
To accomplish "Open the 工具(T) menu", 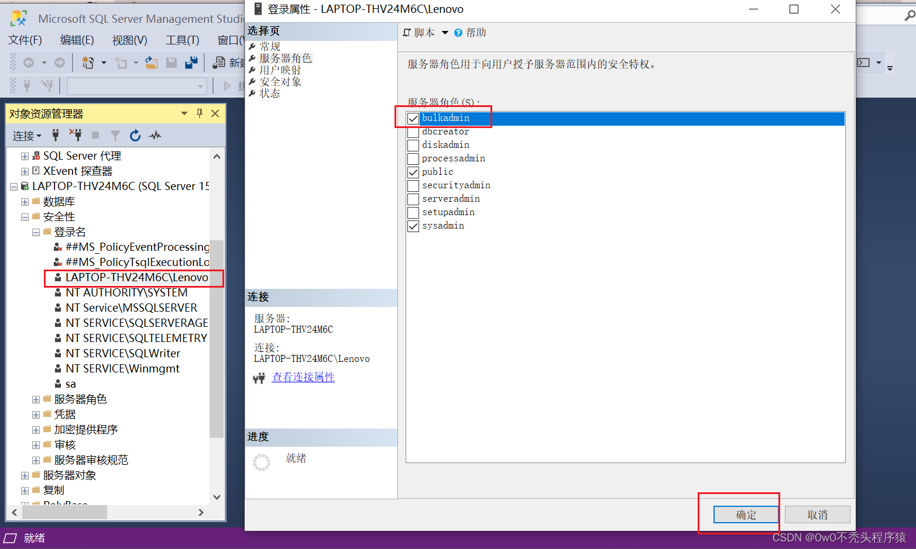I will pos(182,40).
